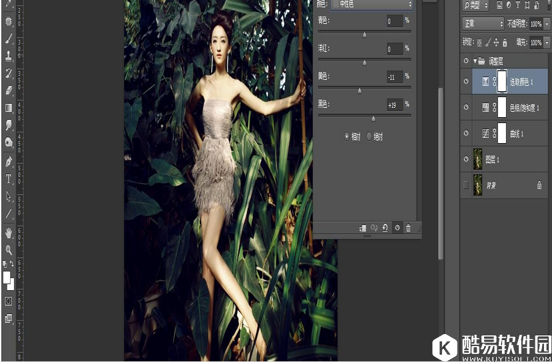Image resolution: width=552 pixels, height=362 pixels.
Task: Adjust the 黑色 black slider
Action: click(373, 118)
